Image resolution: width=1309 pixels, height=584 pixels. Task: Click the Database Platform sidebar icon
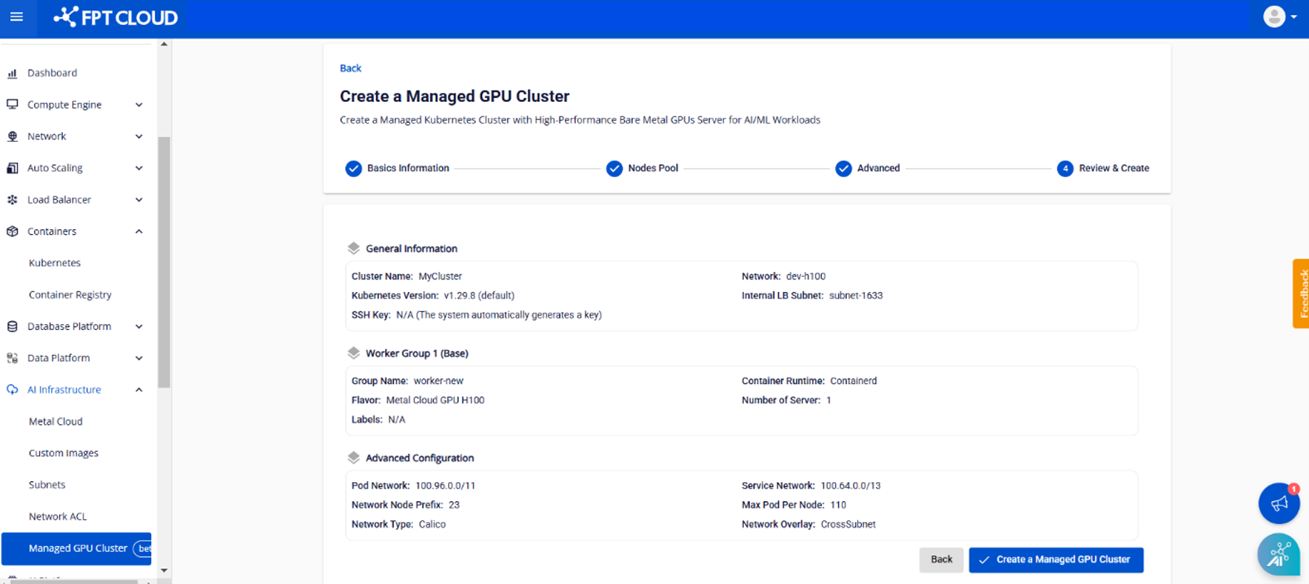point(12,327)
